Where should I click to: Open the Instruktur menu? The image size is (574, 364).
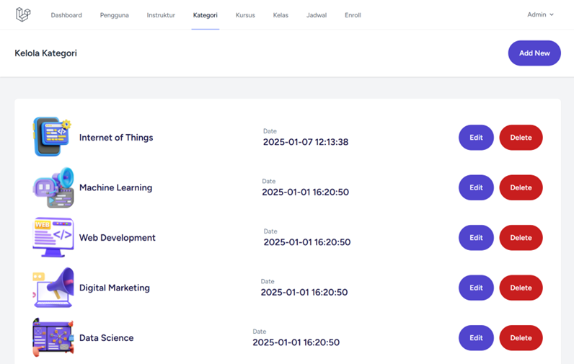161,15
